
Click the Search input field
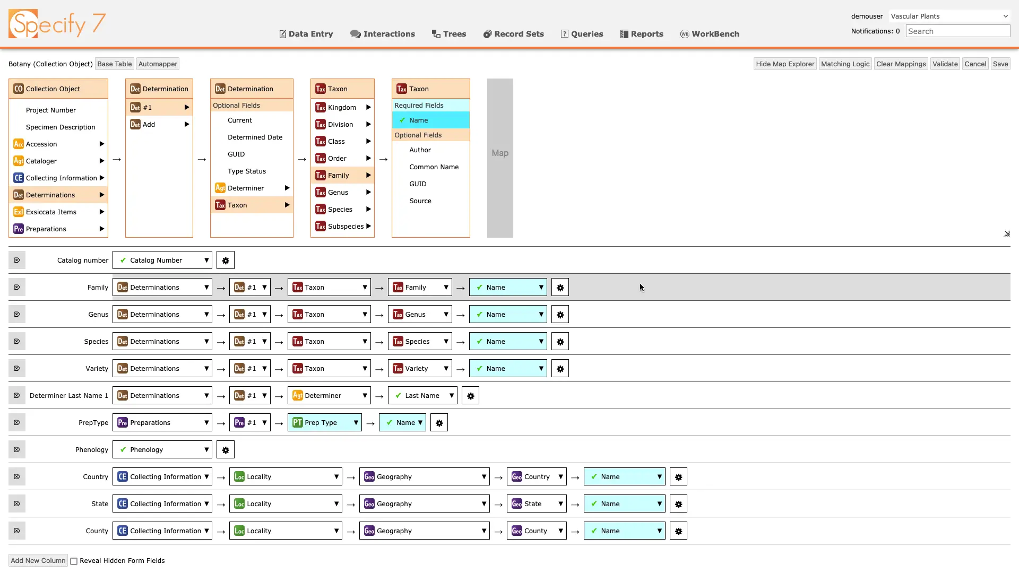pos(957,31)
